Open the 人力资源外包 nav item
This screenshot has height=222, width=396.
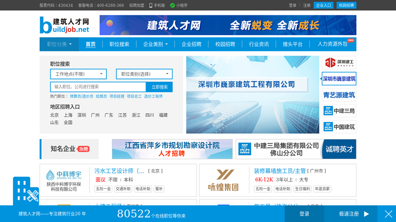coord(332,44)
